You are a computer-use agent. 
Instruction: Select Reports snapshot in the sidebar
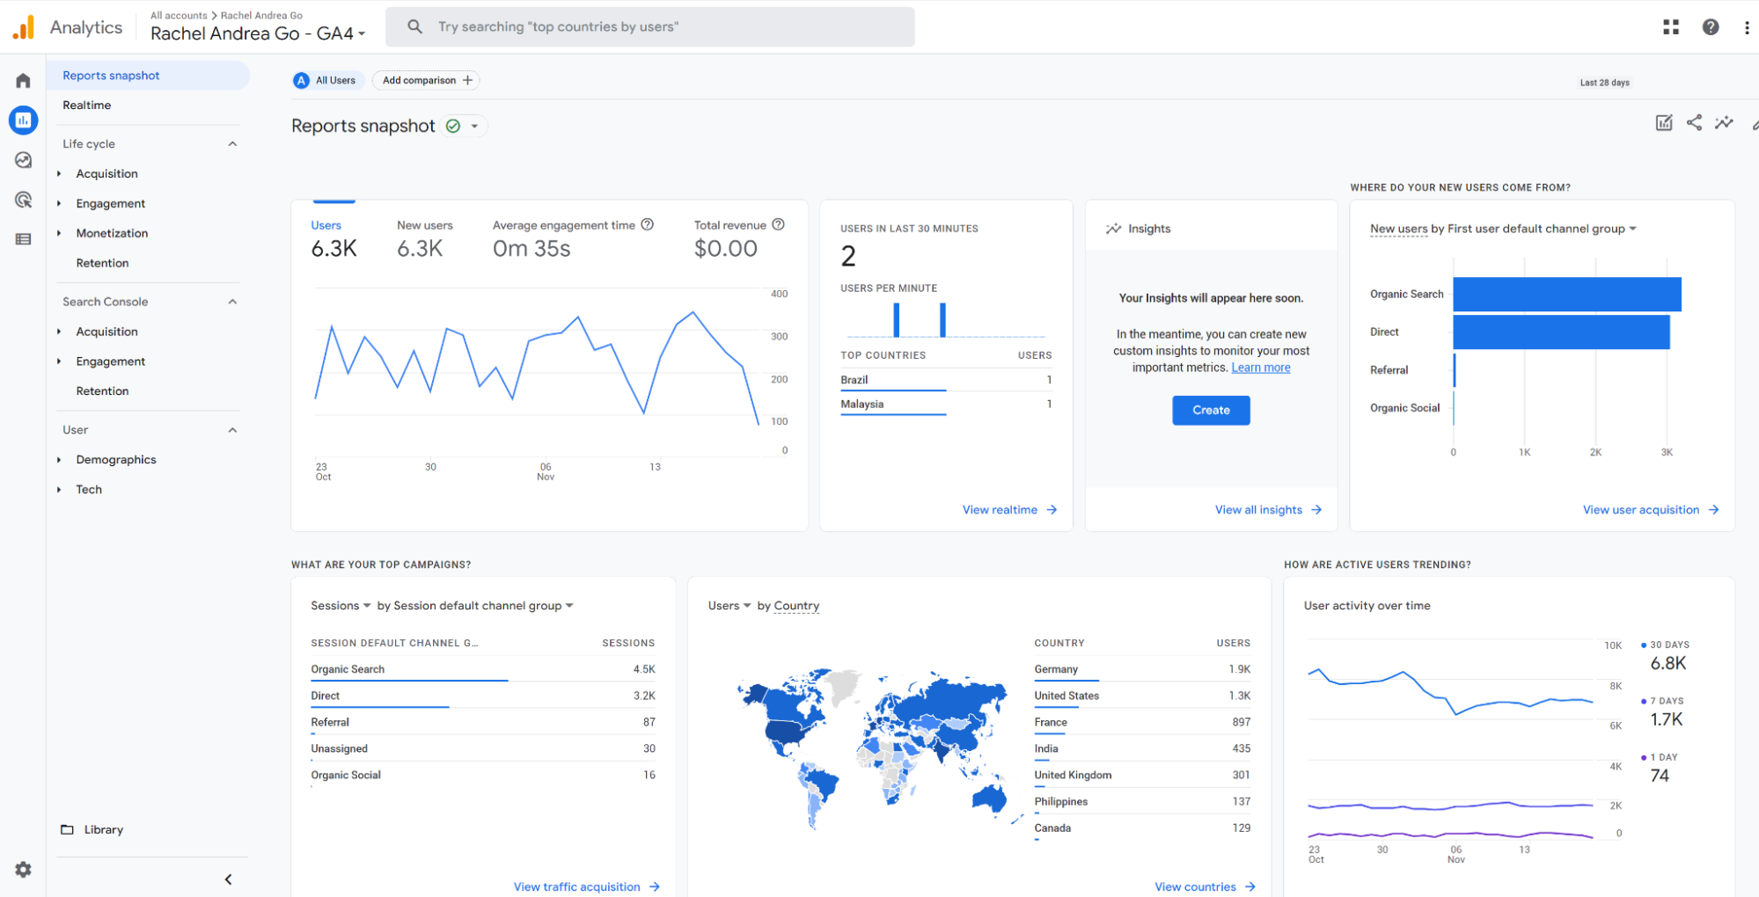(x=148, y=76)
